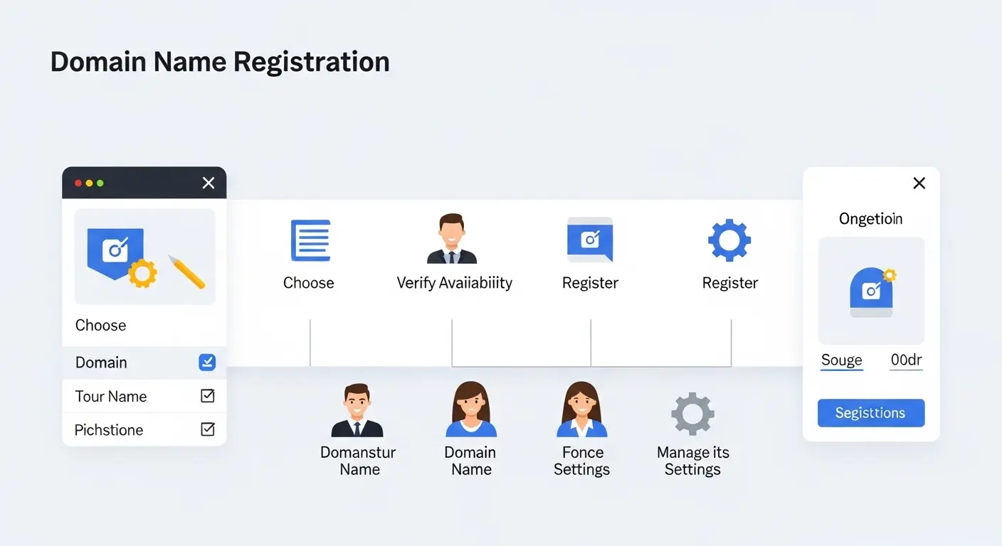This screenshot has width=1002, height=546.
Task: Click the shield thumbnail in left panel
Action: tap(144, 257)
